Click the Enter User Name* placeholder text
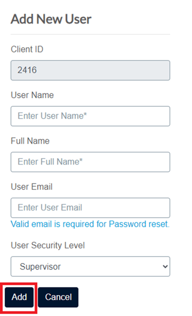Image resolution: width=192 pixels, height=316 pixels. click(52, 116)
